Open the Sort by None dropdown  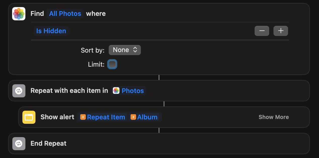pos(125,50)
